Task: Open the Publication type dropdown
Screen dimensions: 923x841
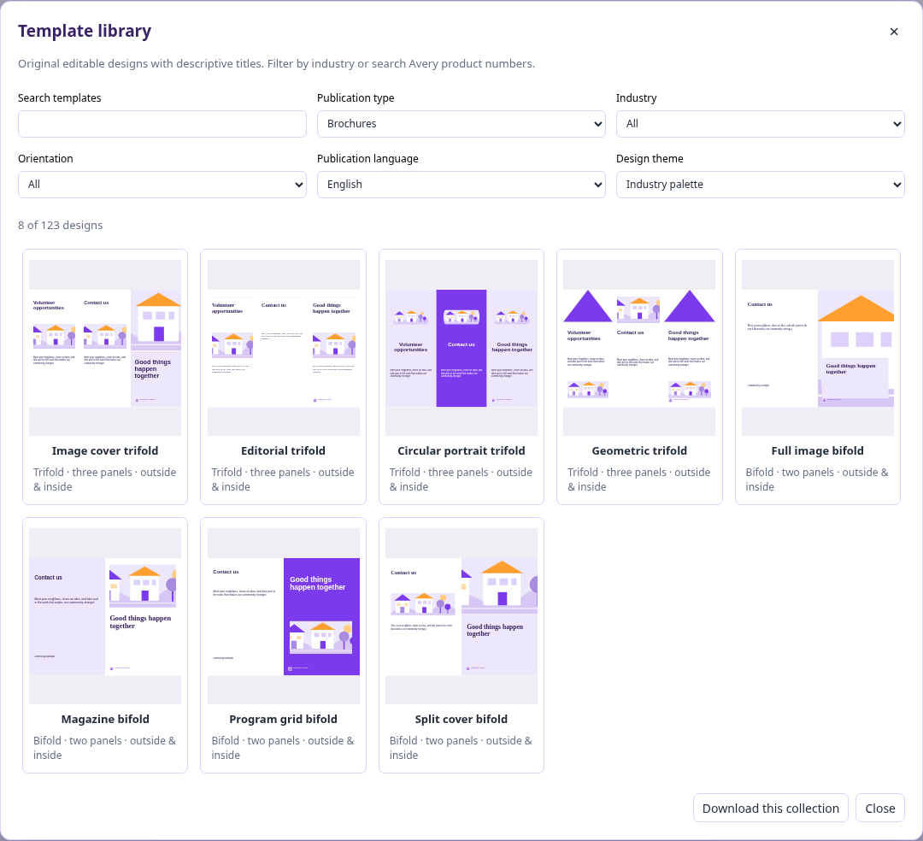Action: pyautogui.click(x=461, y=124)
